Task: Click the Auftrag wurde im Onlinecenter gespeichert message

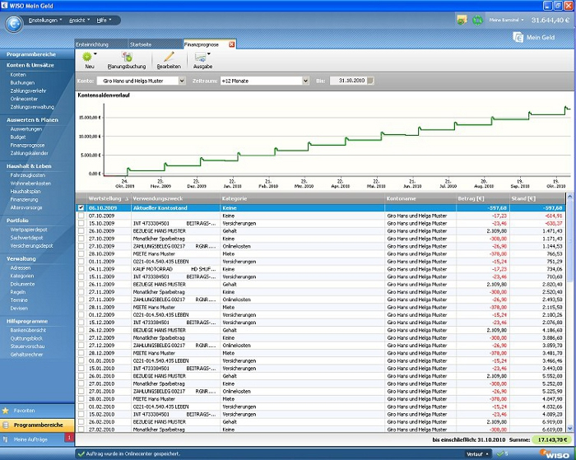Action: (x=133, y=454)
